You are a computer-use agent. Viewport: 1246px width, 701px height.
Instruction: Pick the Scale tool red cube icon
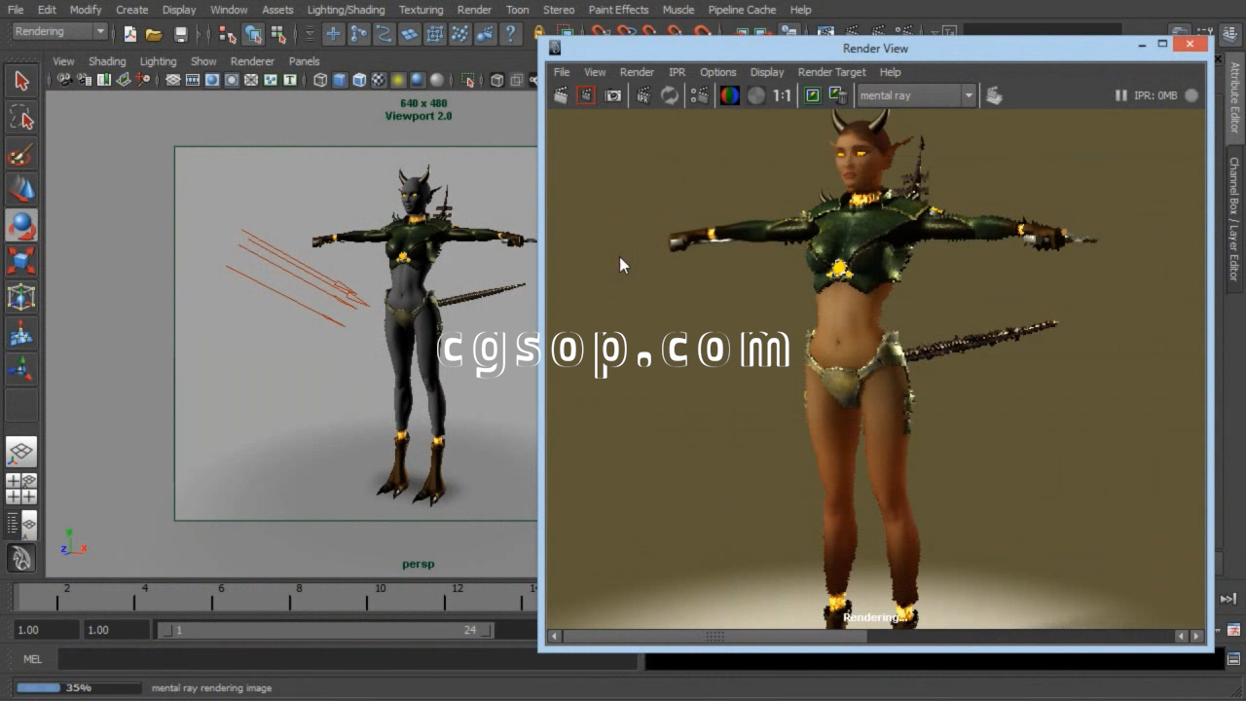[21, 261]
